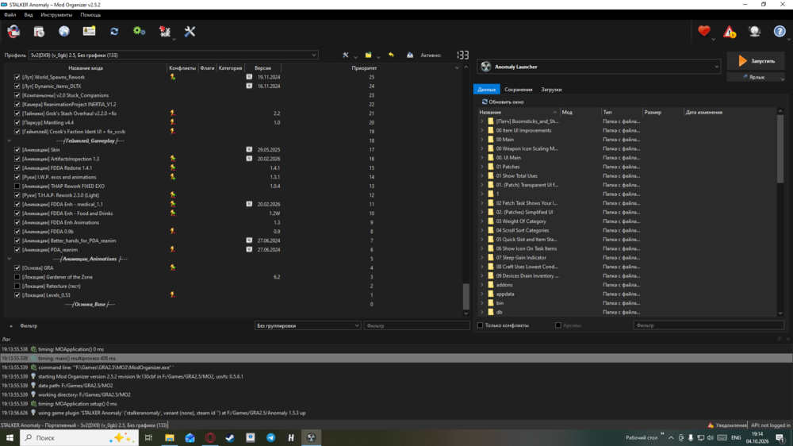Click the Уведомления status bar indicator

[x=727, y=425]
